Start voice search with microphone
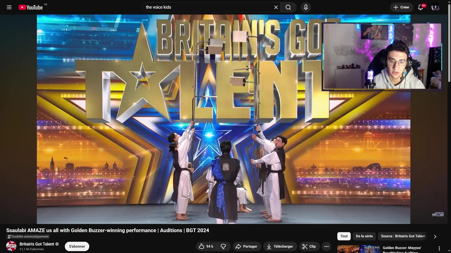The height and width of the screenshot is (253, 451). coord(305,7)
